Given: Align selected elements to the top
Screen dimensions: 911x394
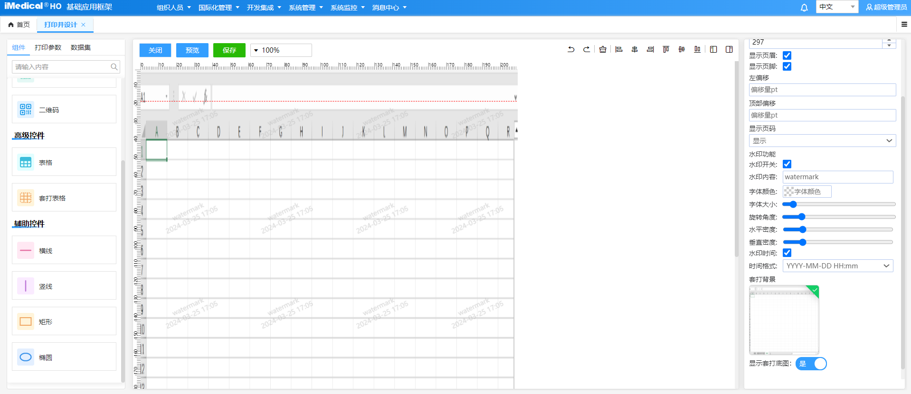Looking at the screenshot, I should (x=666, y=49).
